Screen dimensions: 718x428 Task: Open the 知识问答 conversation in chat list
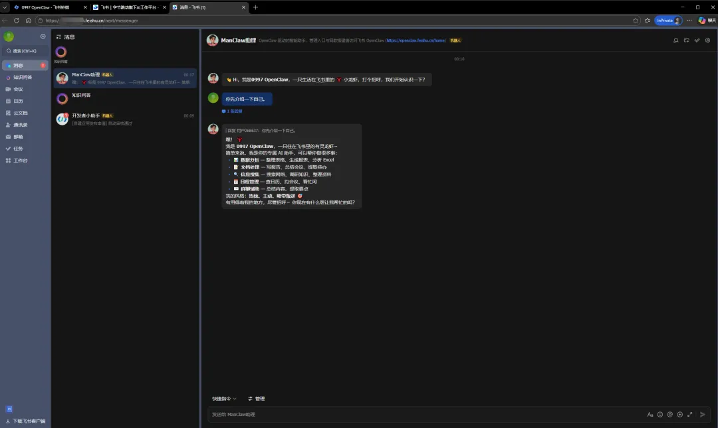[125, 98]
